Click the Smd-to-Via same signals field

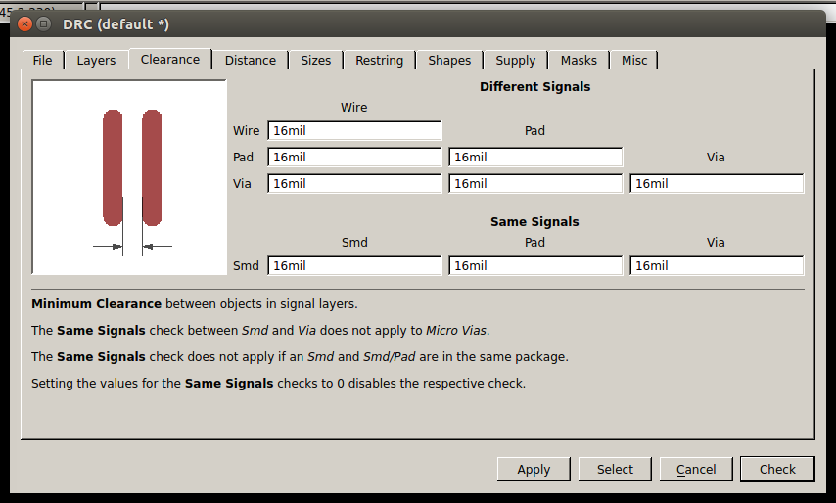[717, 266]
